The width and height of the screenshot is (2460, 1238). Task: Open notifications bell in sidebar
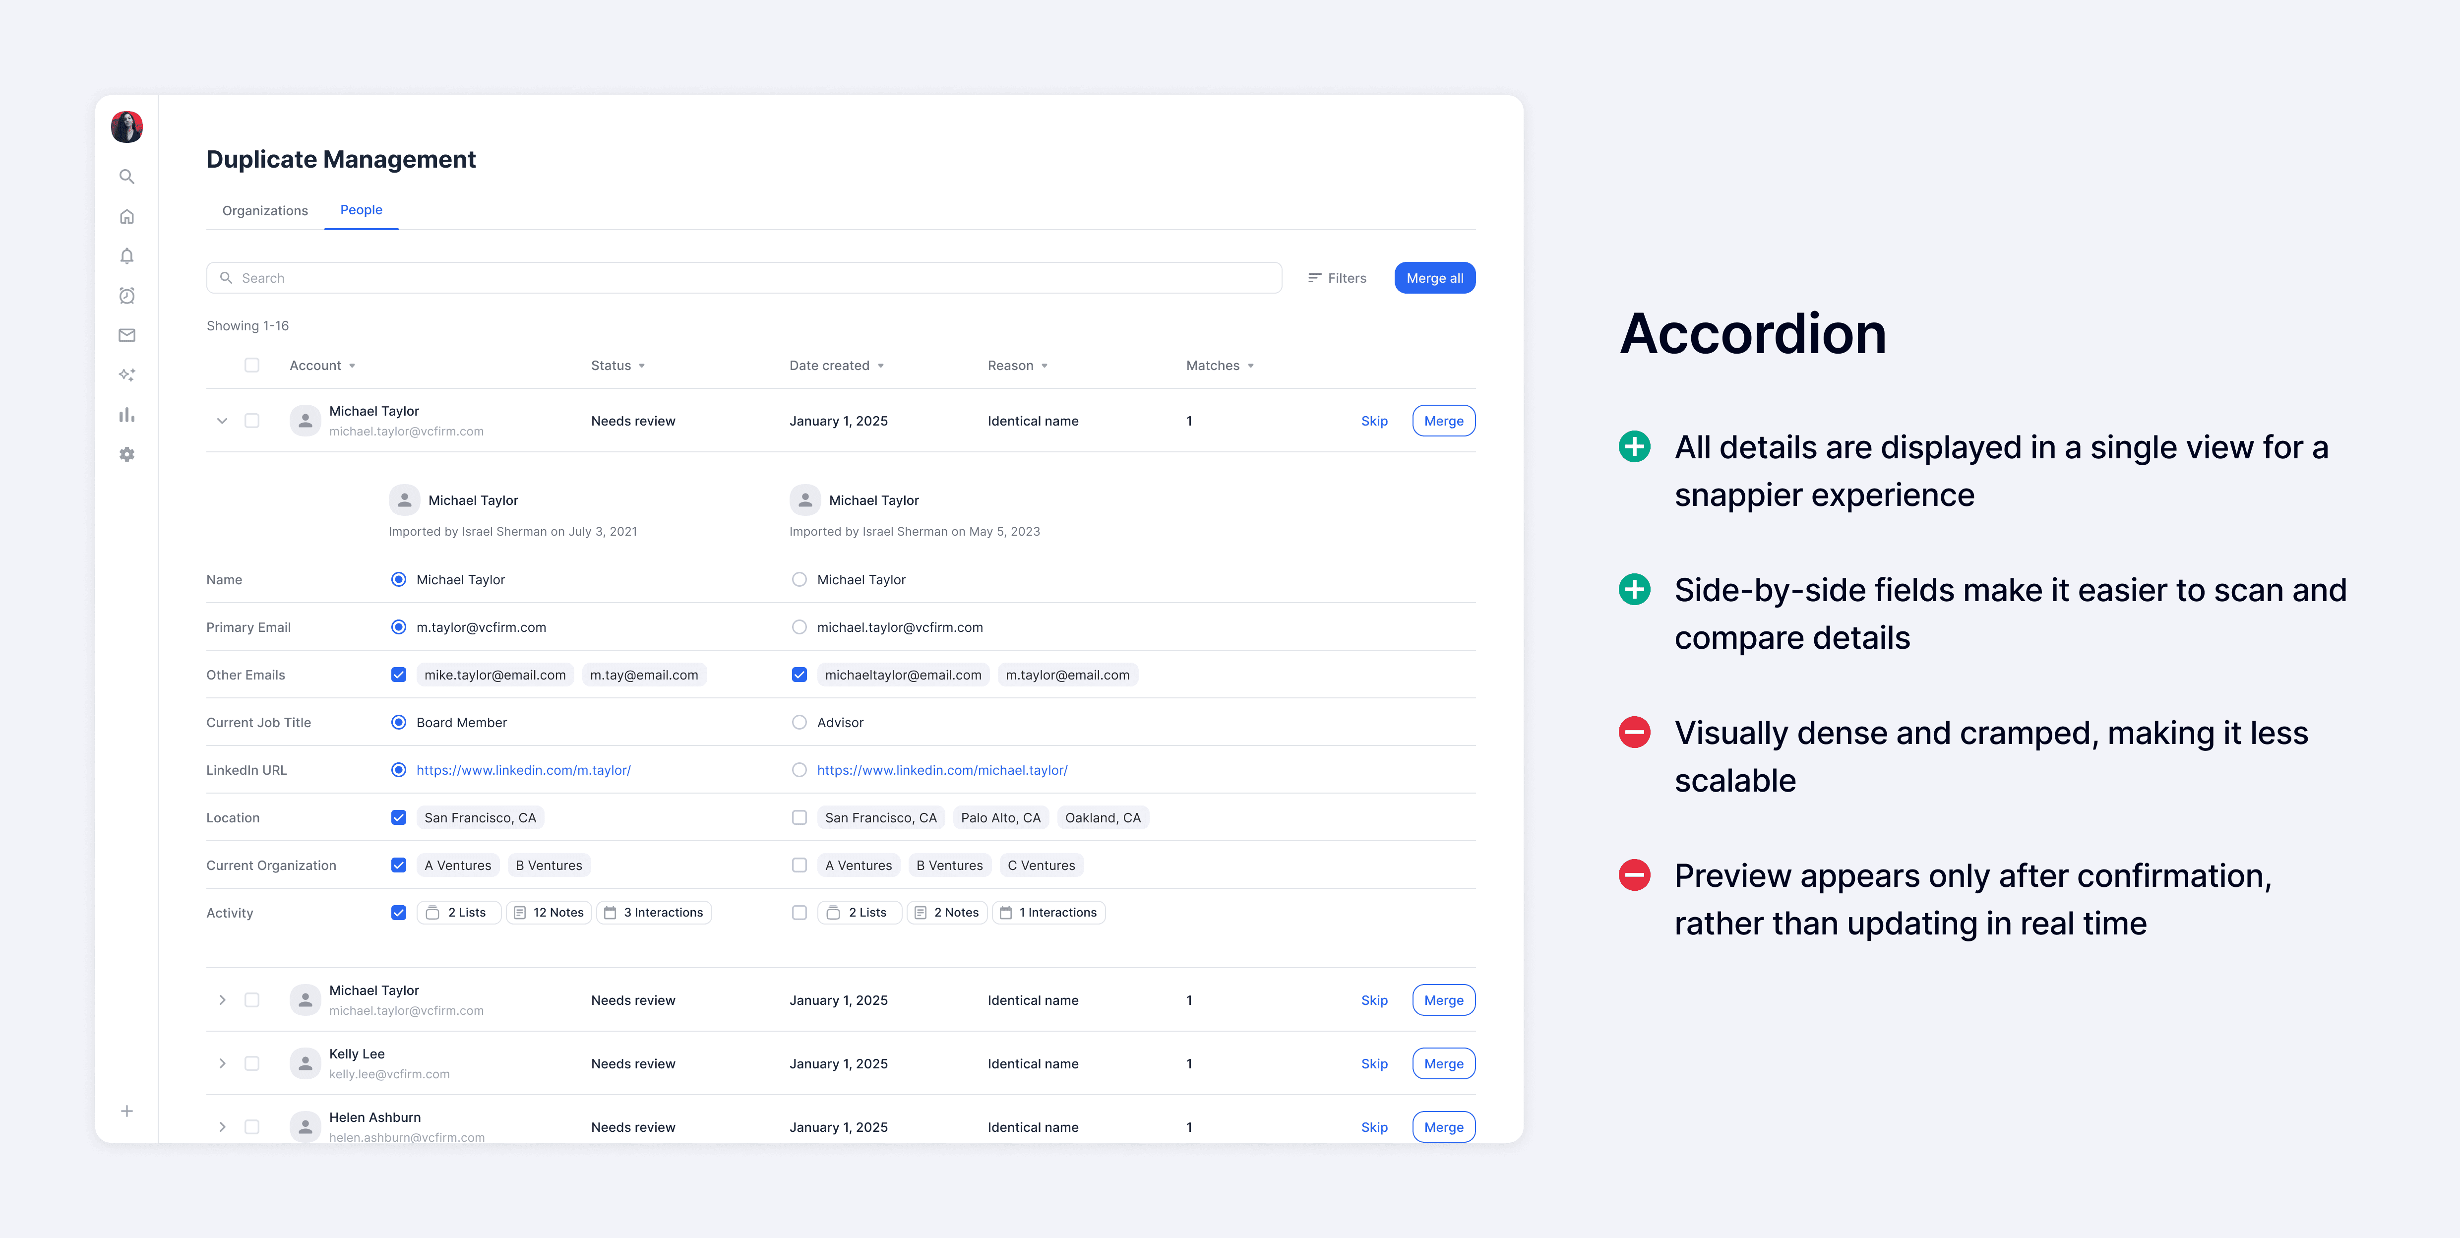(x=126, y=256)
